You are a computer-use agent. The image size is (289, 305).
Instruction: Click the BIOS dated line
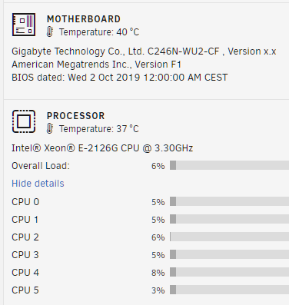pos(119,78)
